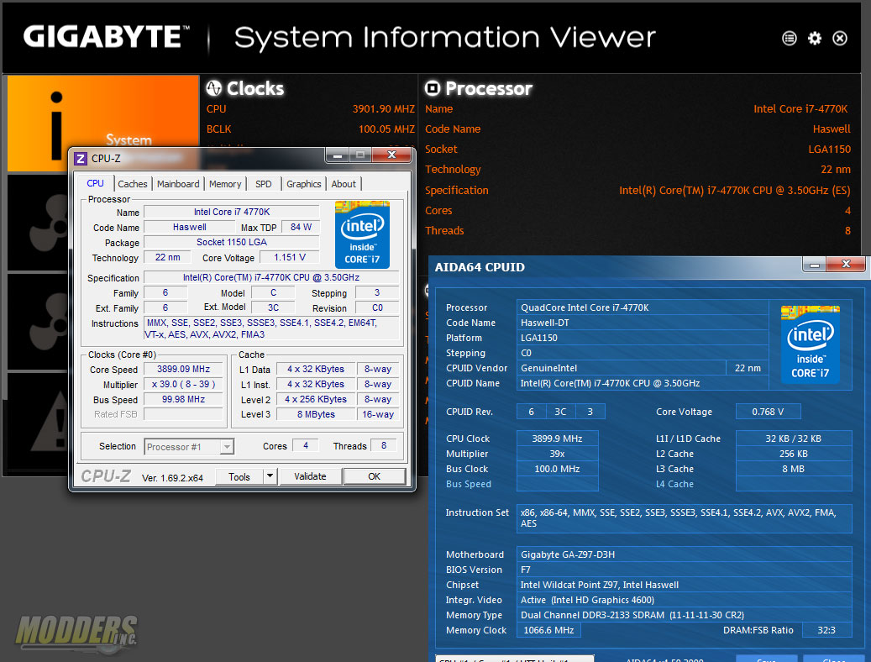Screen dimensions: 871x662
Task: Open the first fan sidebar tile
Action: pos(38,223)
